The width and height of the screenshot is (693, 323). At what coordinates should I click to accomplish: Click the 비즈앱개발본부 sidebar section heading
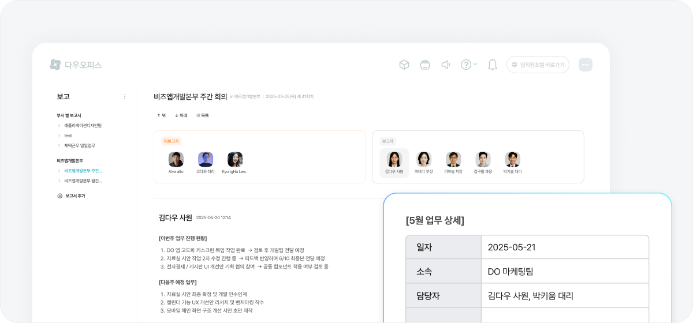[70, 160]
